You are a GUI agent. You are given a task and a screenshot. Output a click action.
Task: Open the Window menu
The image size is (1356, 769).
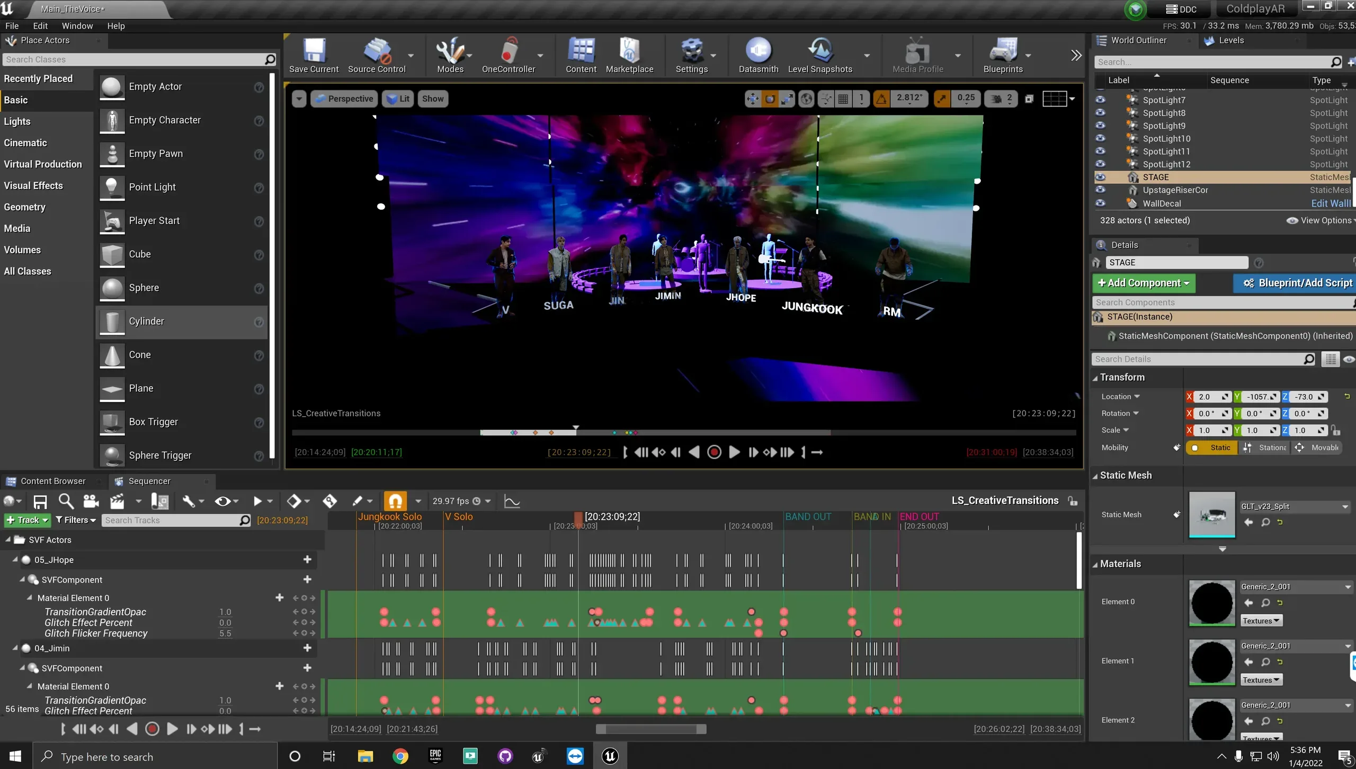coord(77,26)
